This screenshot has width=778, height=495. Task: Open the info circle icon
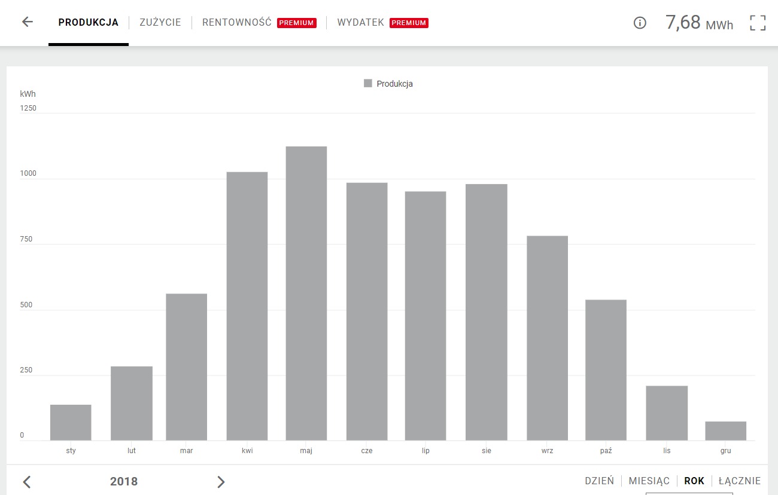pyautogui.click(x=640, y=23)
